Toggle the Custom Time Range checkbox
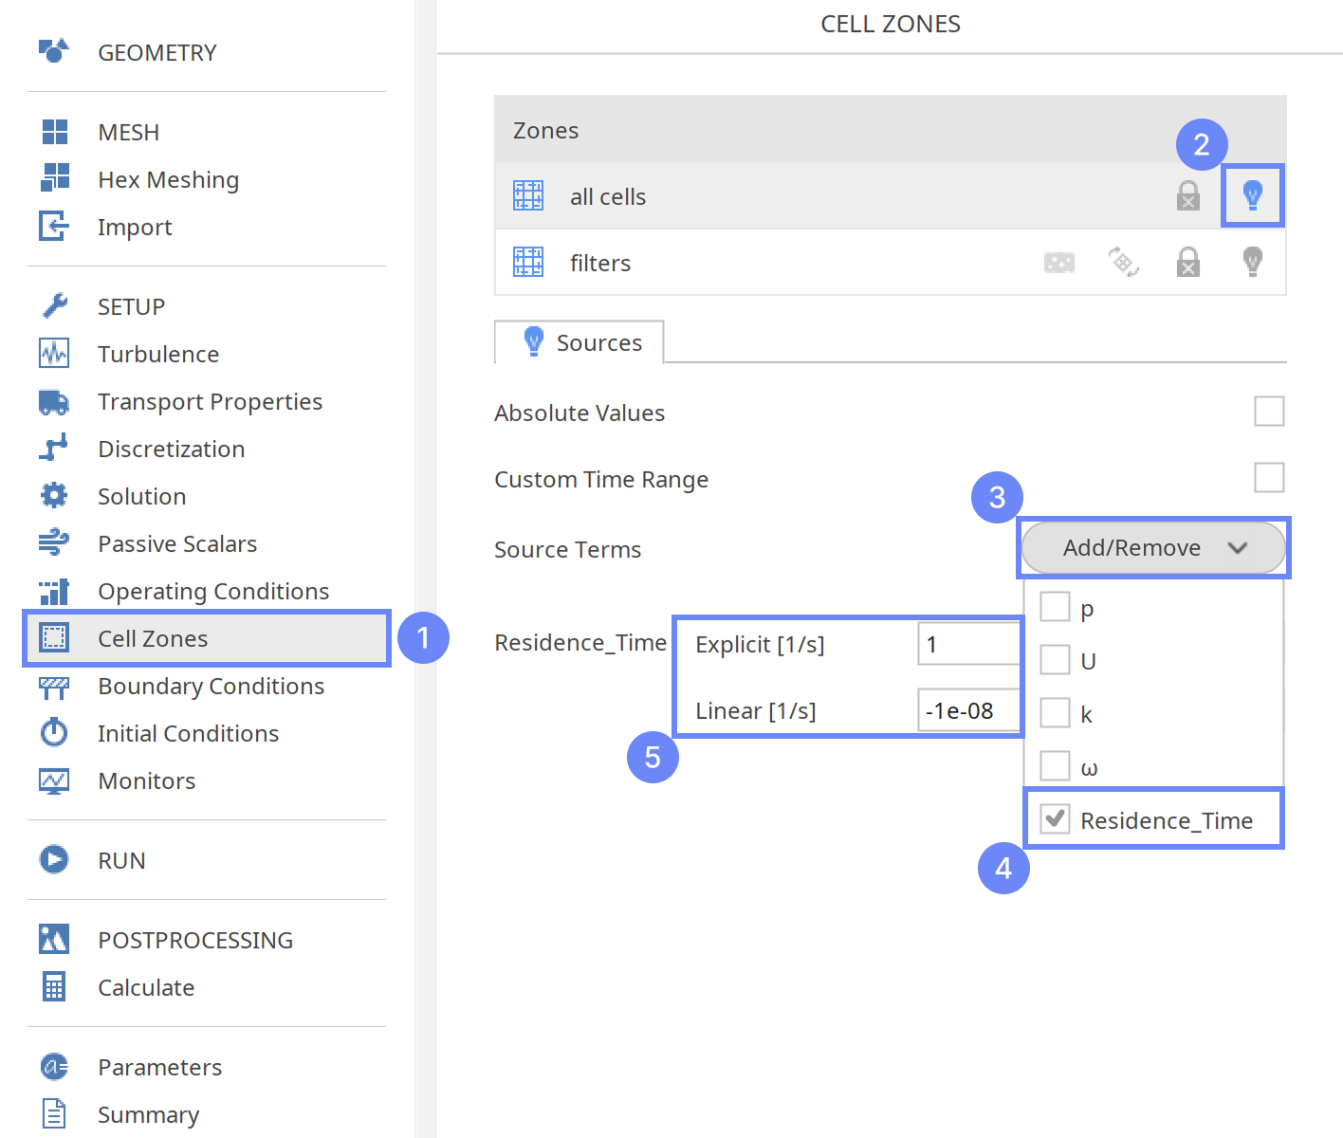1343x1138 pixels. 1268,478
